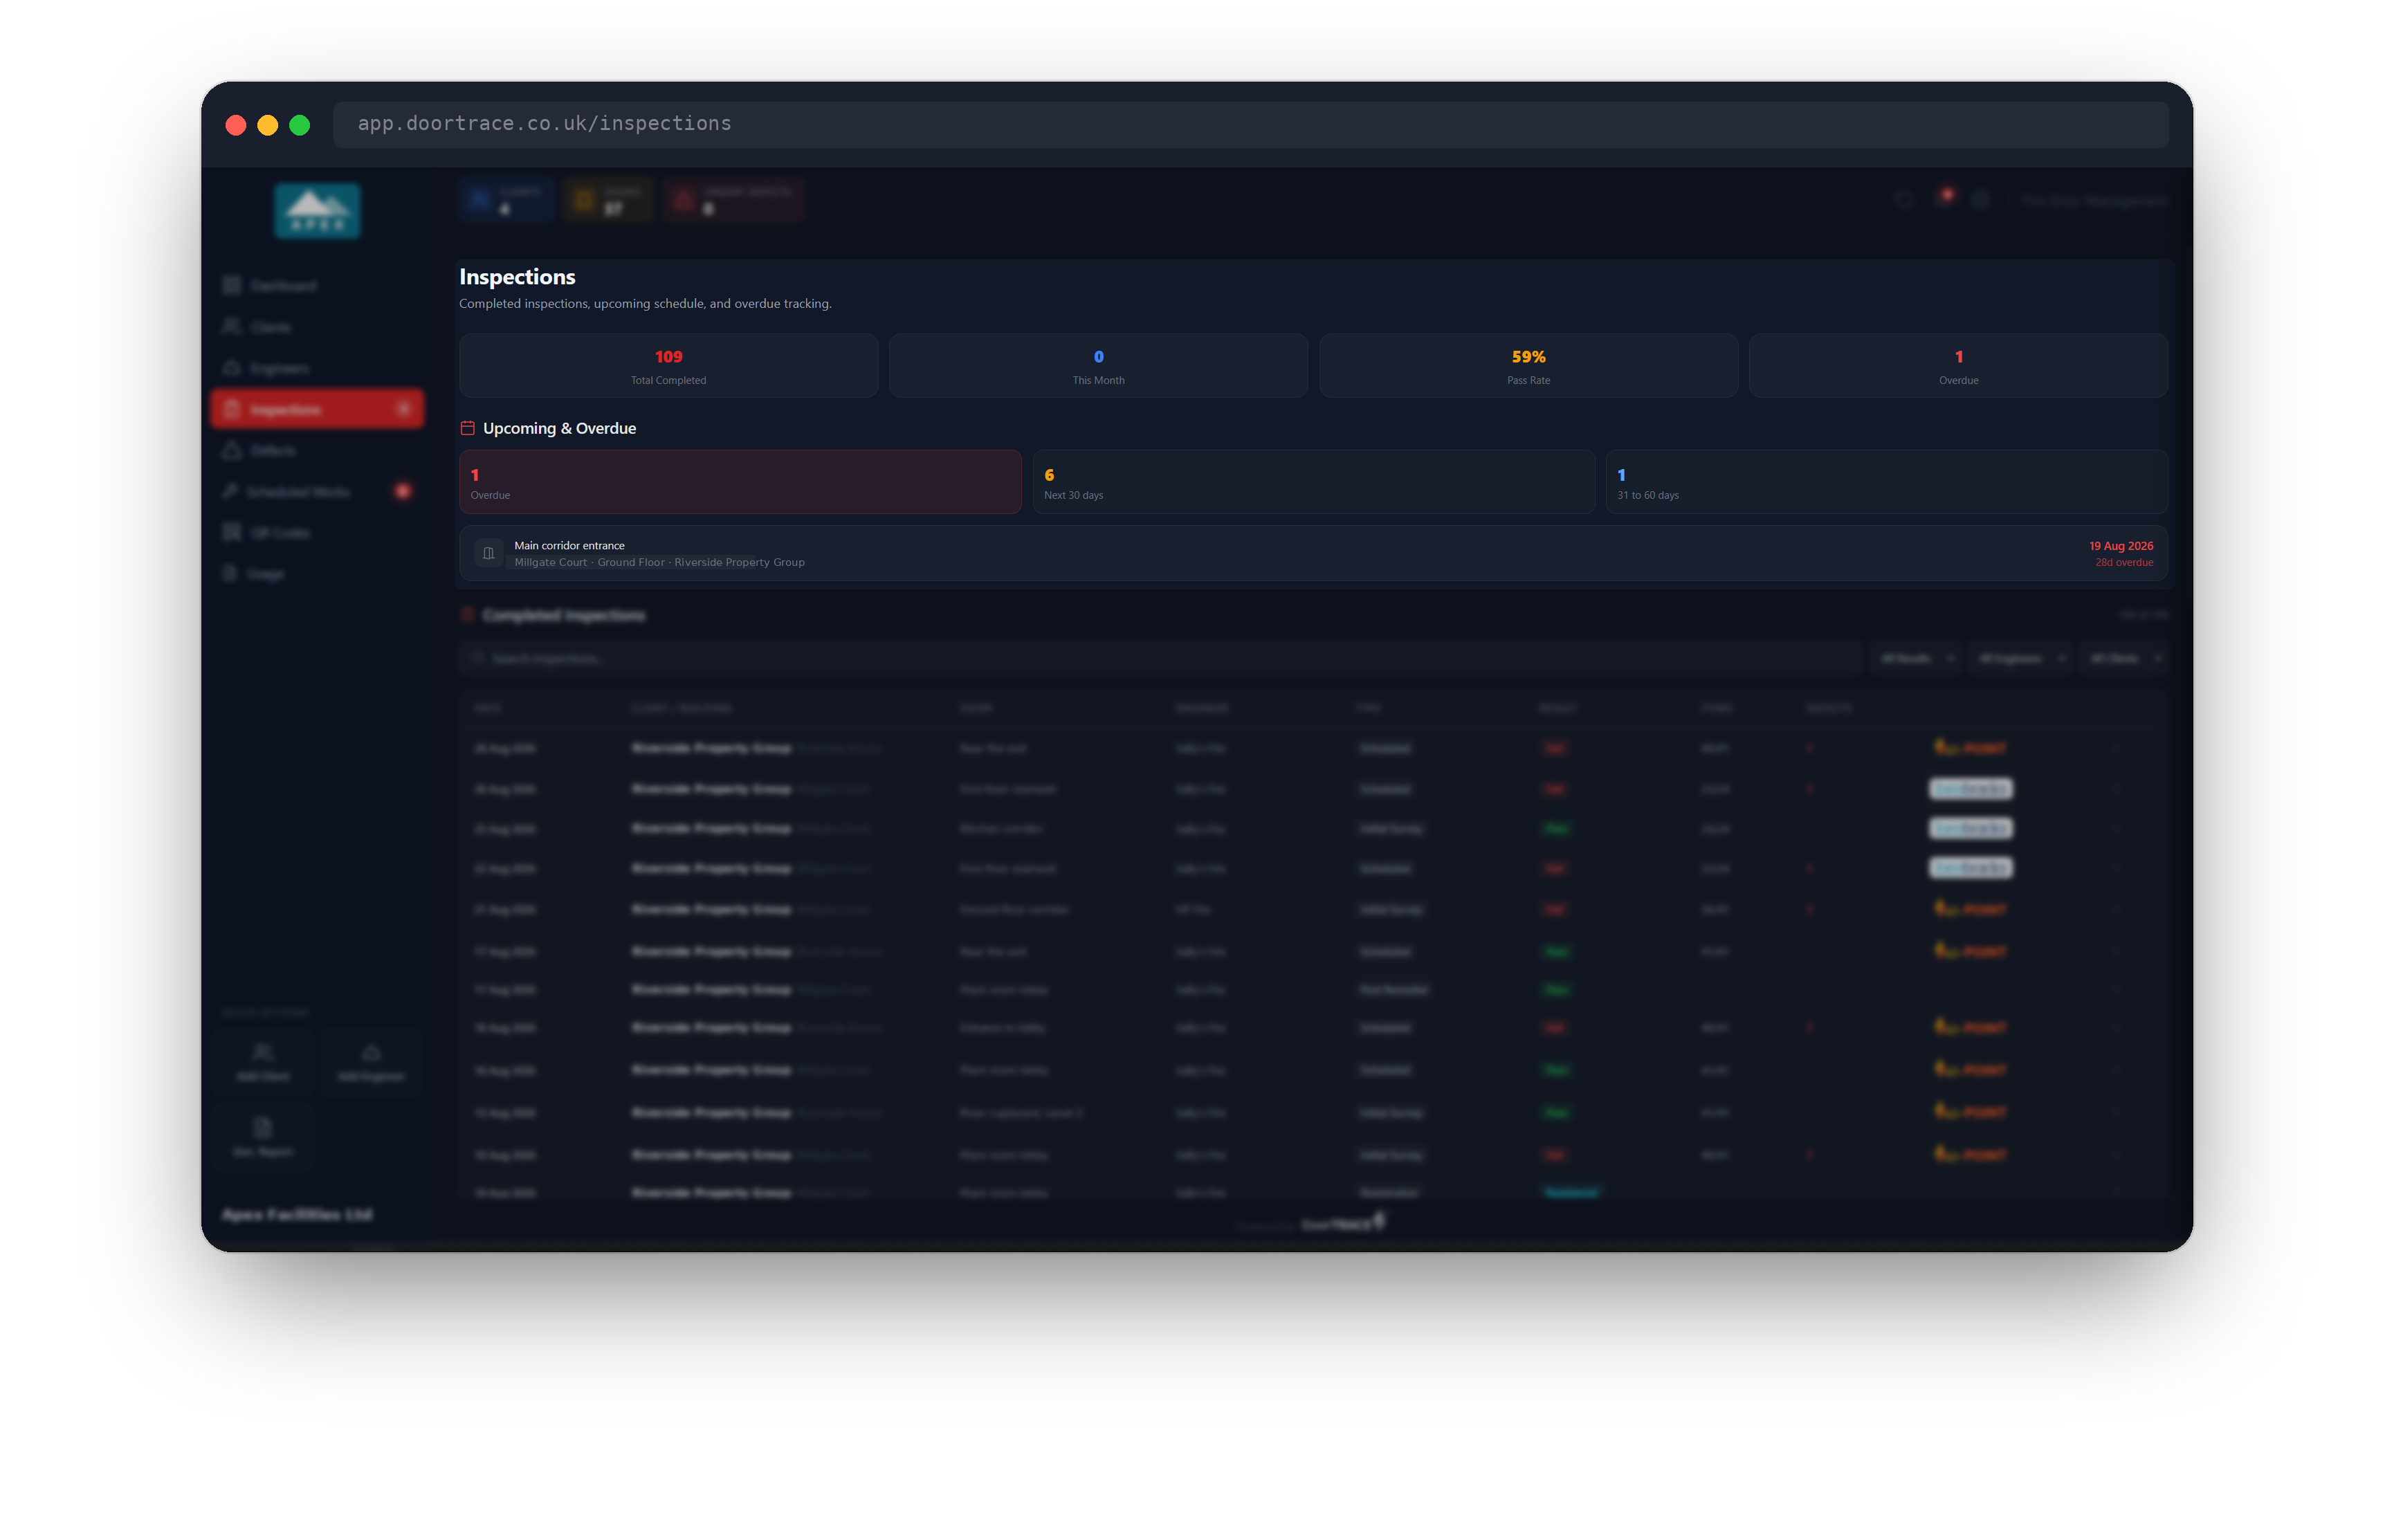Open the Total Completed stat card showing 109

point(668,366)
